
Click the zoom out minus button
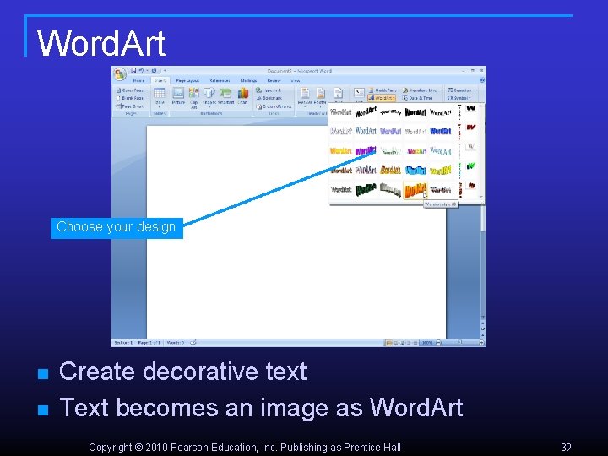[x=438, y=343]
